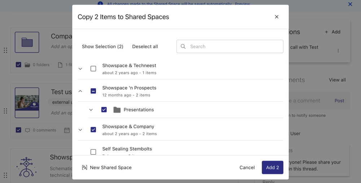Click the '12 months ago - 2 items' text
This screenshot has height=183, width=361.
(126, 95)
